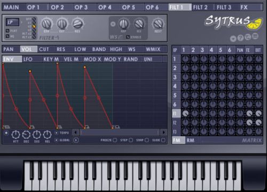
Task: Click the envelope ATT knob
Action: coord(15,135)
